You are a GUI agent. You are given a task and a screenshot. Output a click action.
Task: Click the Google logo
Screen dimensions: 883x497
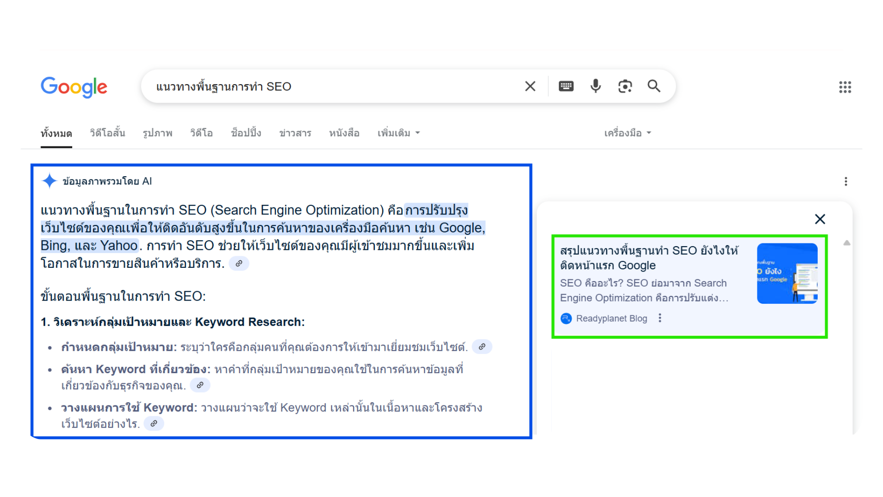[x=74, y=87]
